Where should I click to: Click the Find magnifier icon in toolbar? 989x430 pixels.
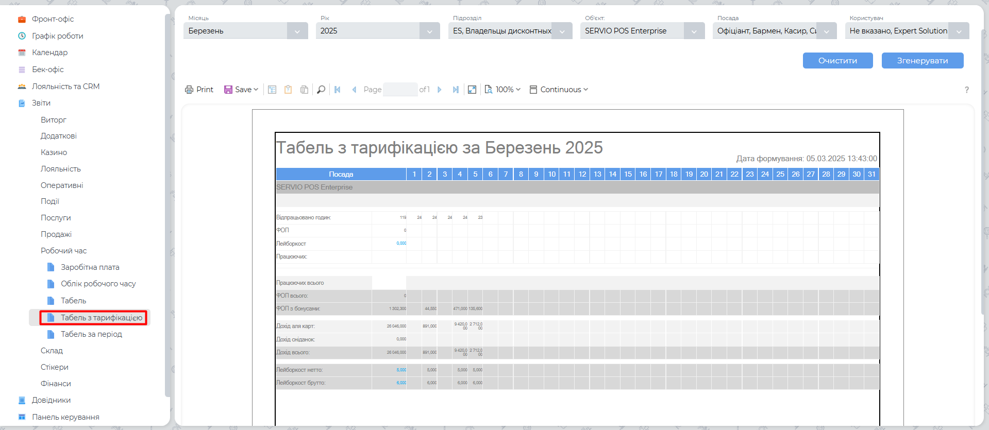321,90
